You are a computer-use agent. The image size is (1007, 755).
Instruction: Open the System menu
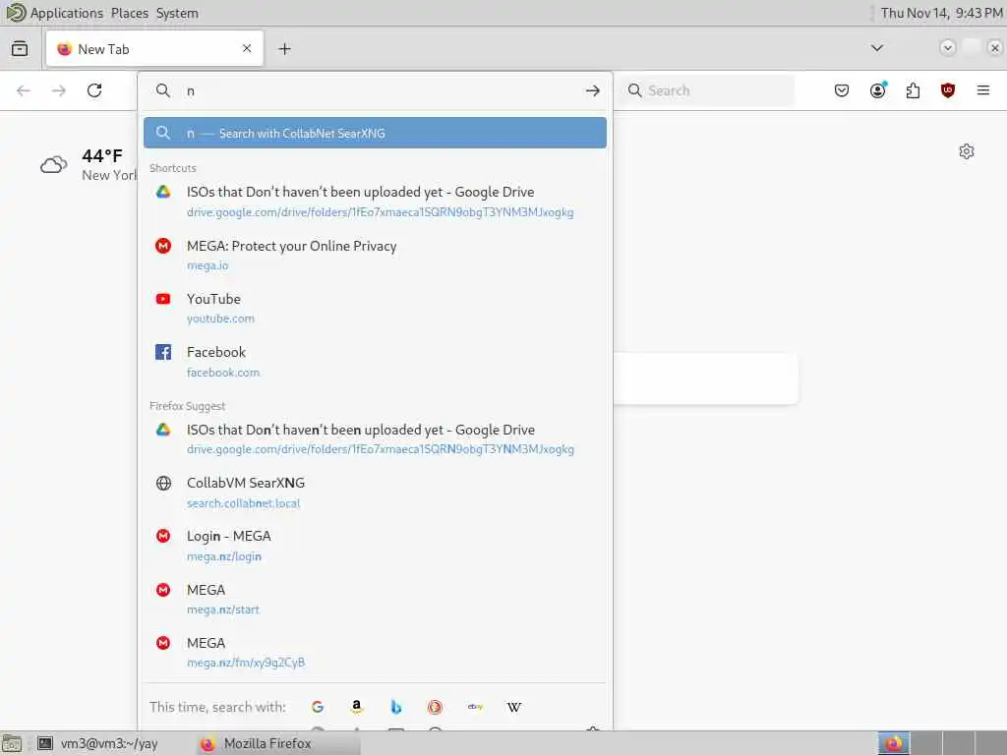click(x=177, y=13)
